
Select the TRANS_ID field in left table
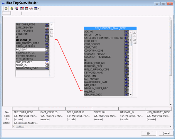32,65
